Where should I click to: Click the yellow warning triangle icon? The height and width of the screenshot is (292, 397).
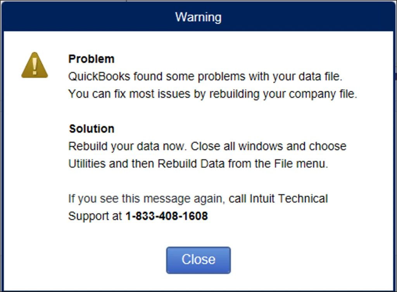coord(35,65)
